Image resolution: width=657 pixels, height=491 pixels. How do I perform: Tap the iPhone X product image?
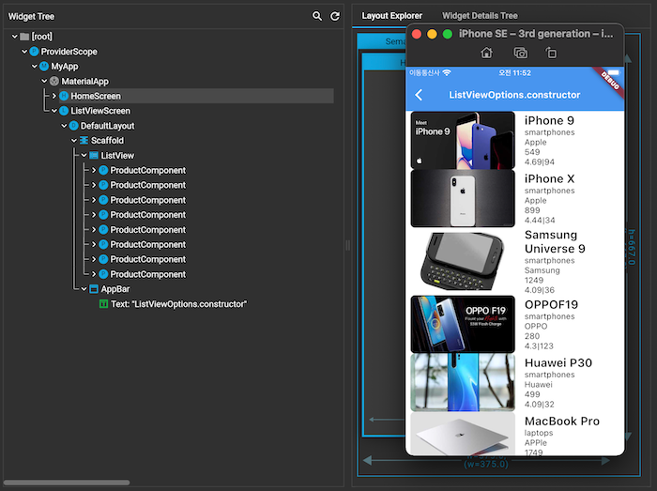point(463,199)
